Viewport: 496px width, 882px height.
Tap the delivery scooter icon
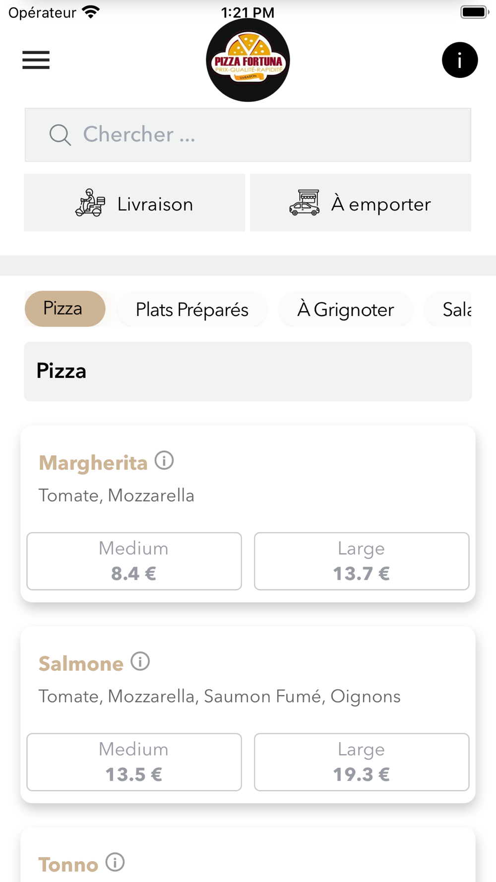click(90, 203)
